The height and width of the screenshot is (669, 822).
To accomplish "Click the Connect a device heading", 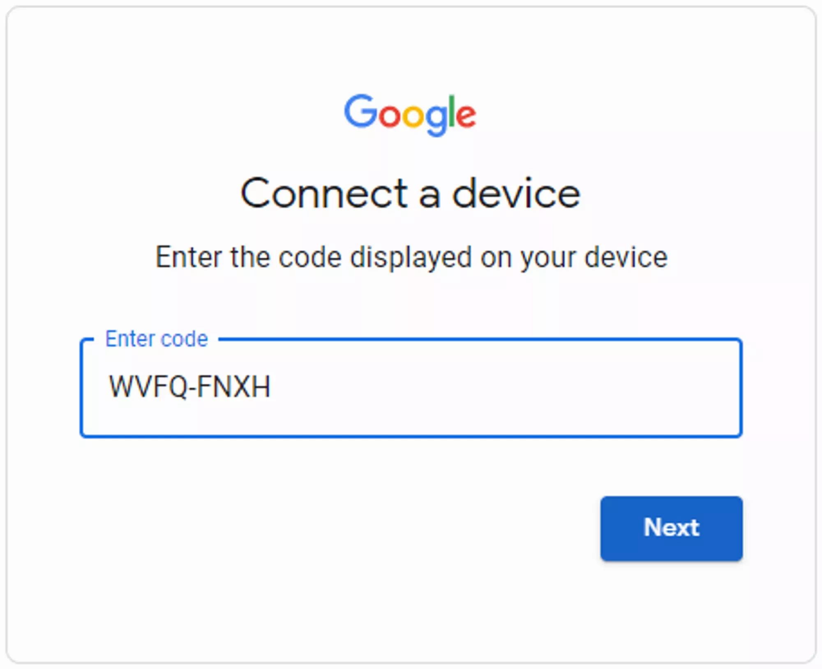I will [x=411, y=193].
